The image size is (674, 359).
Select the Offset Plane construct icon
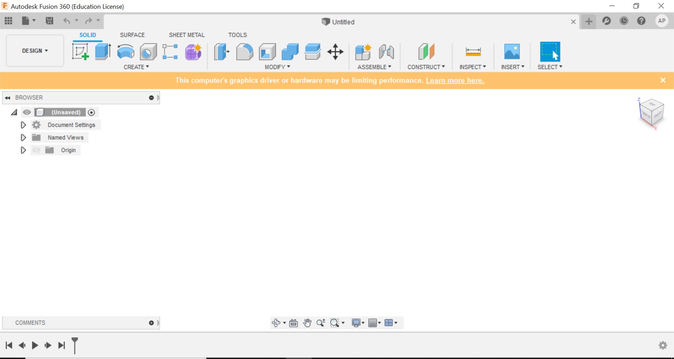pos(426,52)
